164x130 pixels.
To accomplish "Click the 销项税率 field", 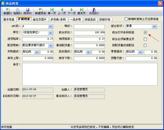I will coord(89,39).
